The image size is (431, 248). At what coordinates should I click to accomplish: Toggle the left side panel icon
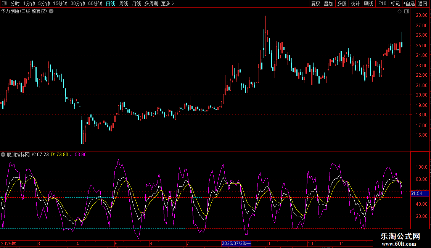5,3
